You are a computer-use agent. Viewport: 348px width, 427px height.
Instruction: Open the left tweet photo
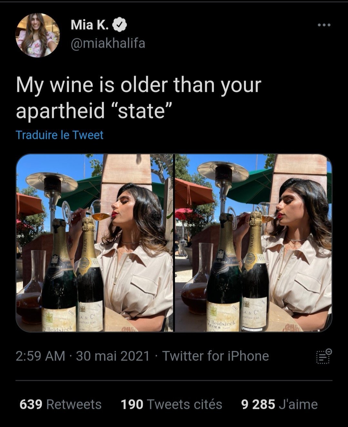point(94,243)
